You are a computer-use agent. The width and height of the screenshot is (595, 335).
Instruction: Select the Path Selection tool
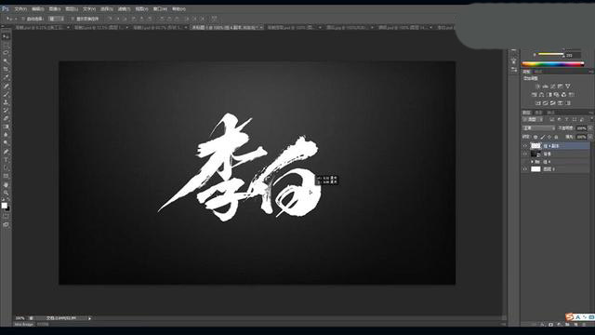(6, 167)
